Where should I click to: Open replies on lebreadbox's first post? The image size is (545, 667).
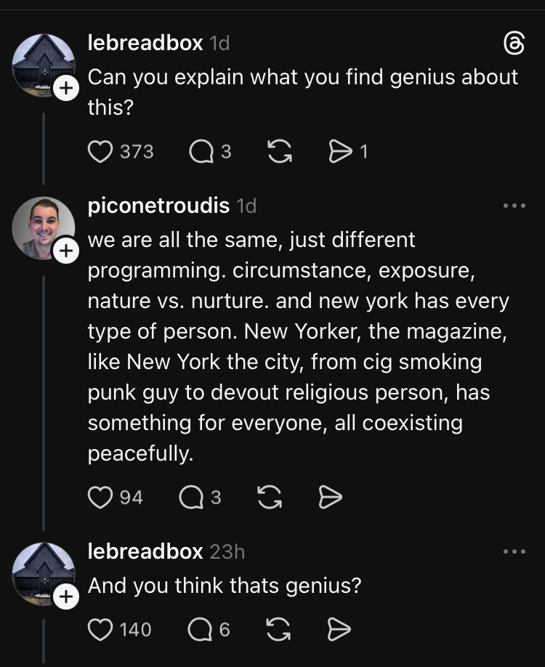click(x=199, y=151)
